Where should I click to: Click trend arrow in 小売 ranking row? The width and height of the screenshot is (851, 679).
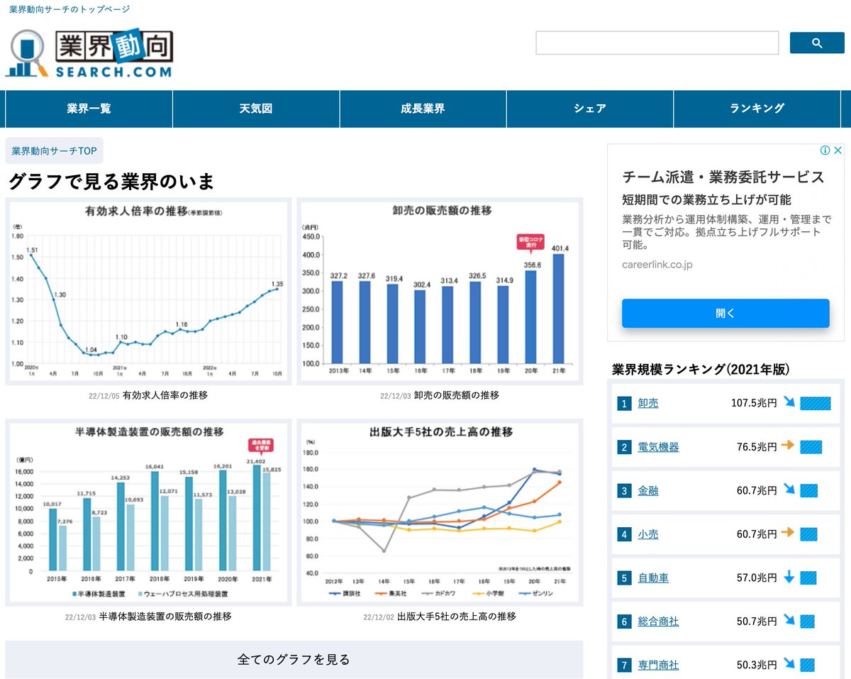tap(789, 534)
